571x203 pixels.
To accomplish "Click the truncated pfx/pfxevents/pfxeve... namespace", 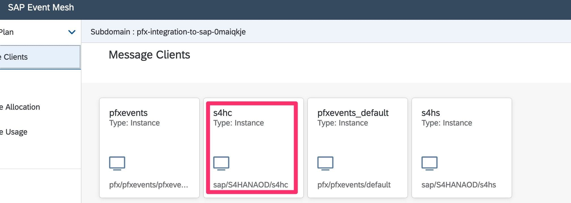I will [x=149, y=185].
